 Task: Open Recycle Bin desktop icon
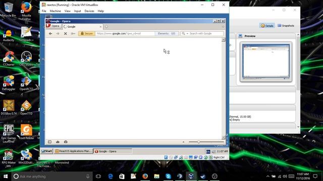pyautogui.click(x=9, y=9)
